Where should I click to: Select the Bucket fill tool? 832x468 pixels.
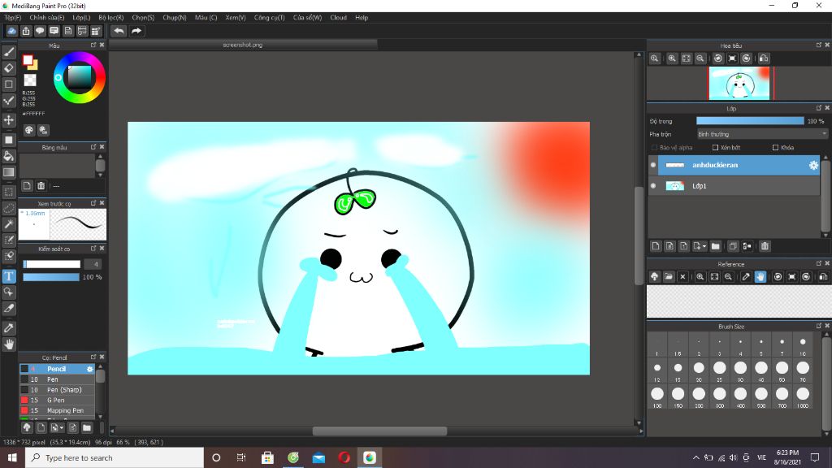tap(8, 156)
